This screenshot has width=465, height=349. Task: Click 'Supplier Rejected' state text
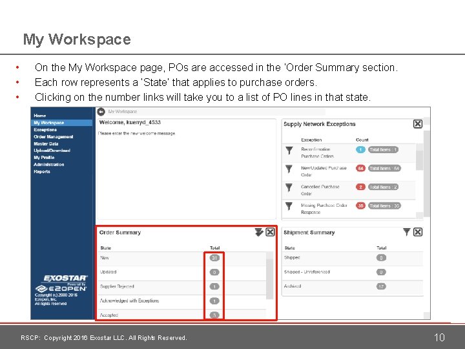click(x=117, y=286)
